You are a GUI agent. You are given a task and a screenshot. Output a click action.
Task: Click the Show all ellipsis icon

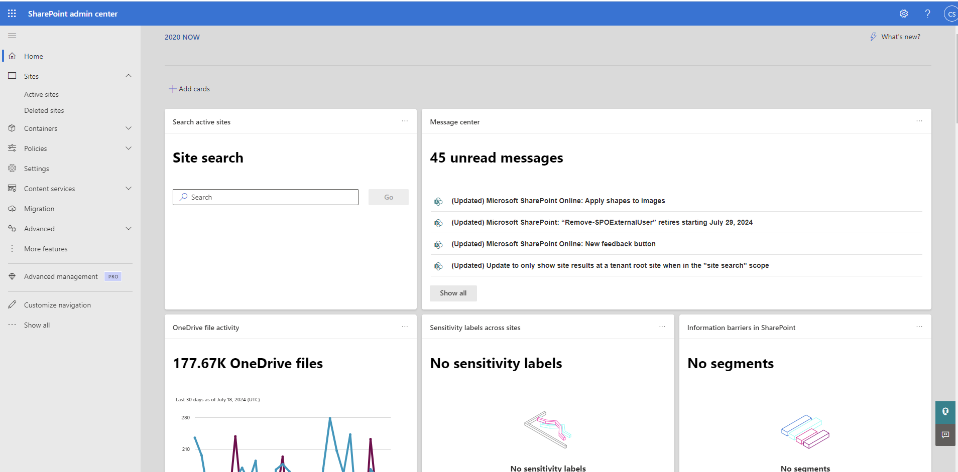tap(12, 325)
